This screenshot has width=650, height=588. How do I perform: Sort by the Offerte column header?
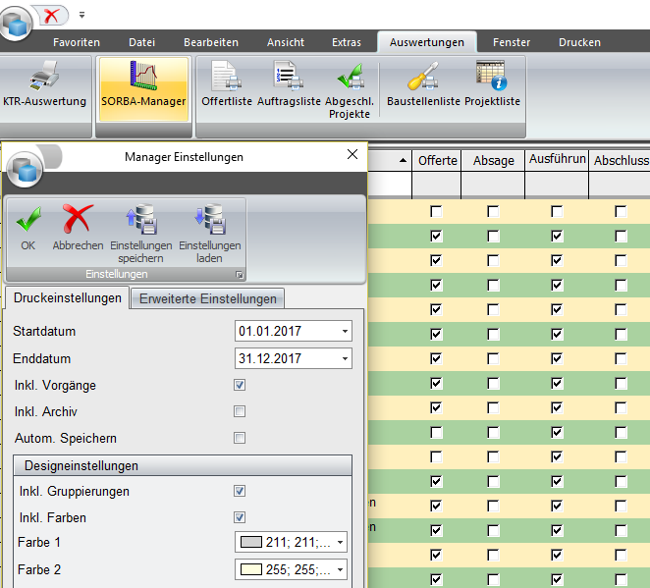coord(437,160)
